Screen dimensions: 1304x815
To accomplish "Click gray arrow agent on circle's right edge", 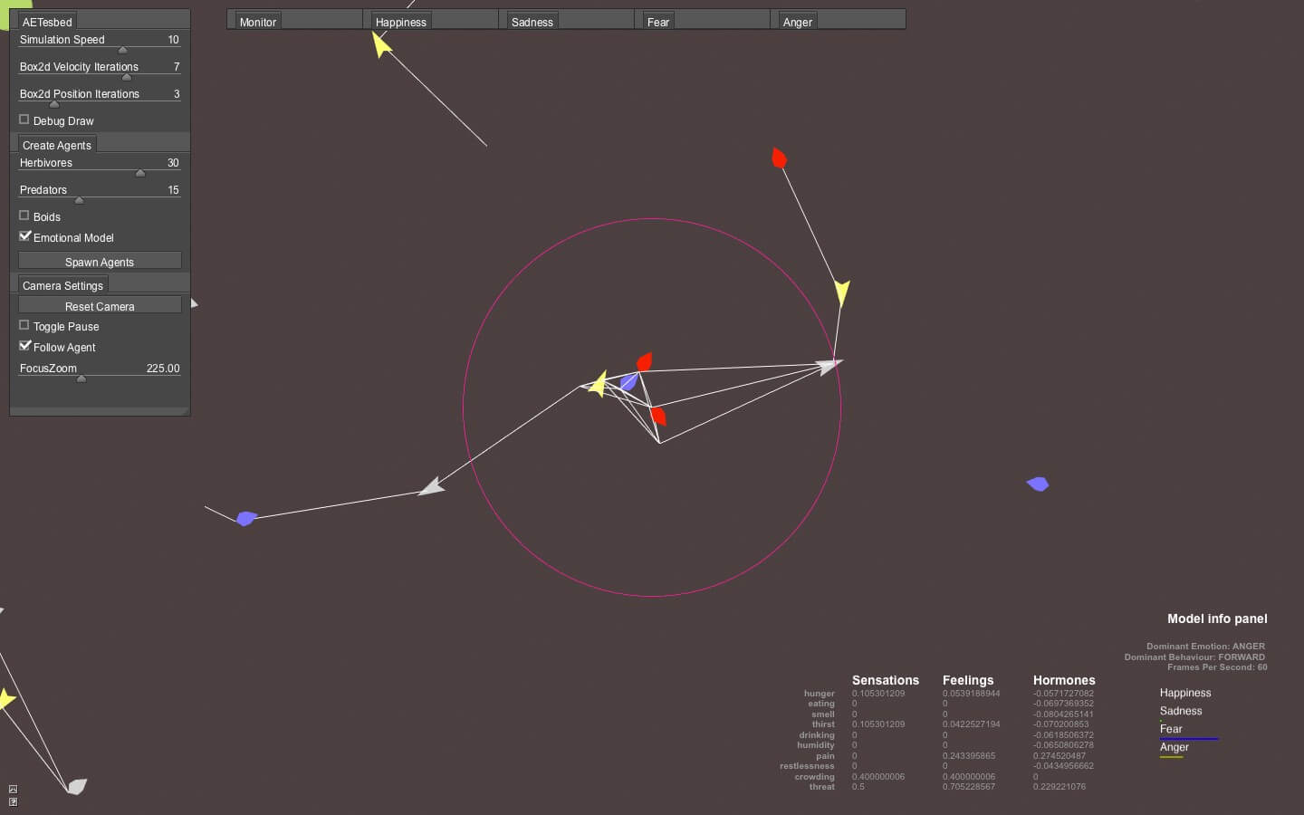I will pos(828,366).
